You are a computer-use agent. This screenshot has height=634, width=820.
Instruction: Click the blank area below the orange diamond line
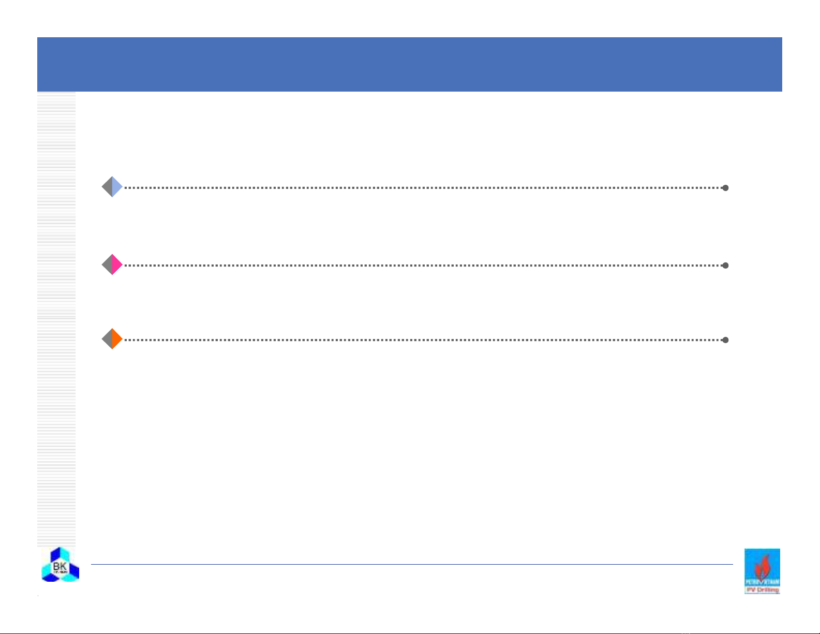click(414, 445)
